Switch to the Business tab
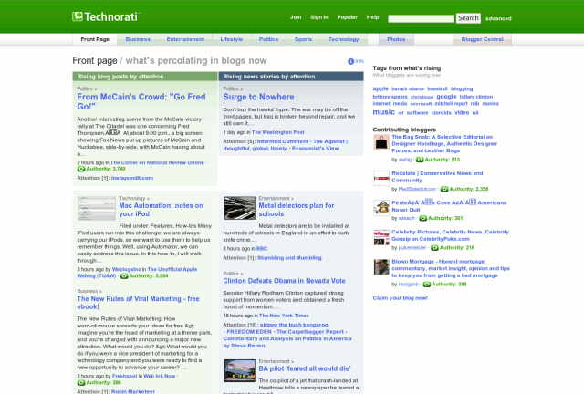The width and height of the screenshot is (584, 394). [138, 39]
